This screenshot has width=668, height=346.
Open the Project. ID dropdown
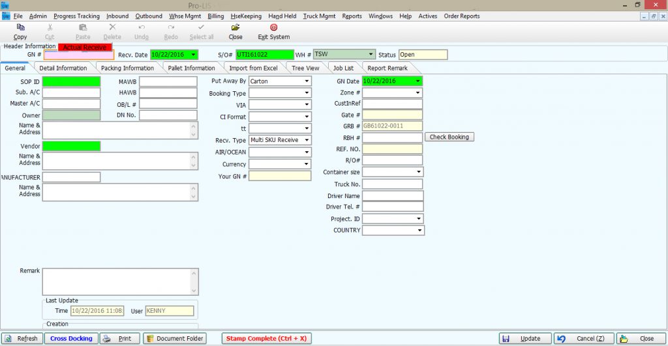coord(419,219)
